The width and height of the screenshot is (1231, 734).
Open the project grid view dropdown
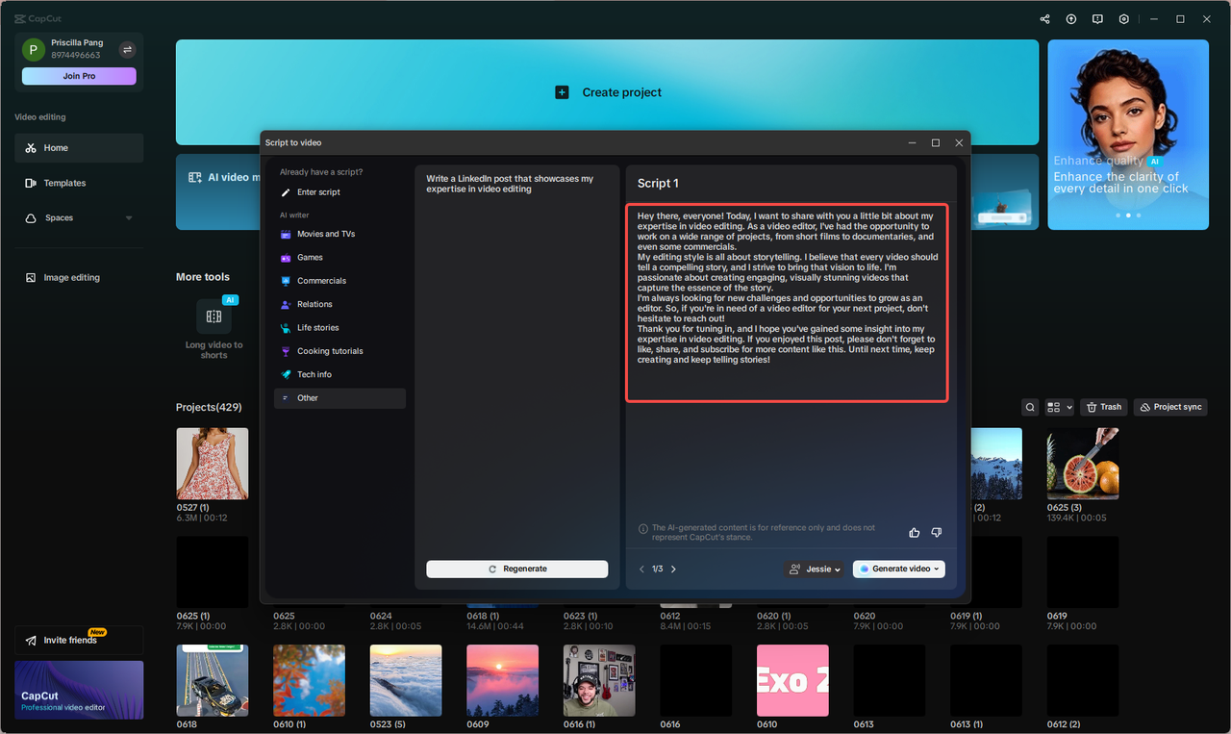(x=1059, y=407)
